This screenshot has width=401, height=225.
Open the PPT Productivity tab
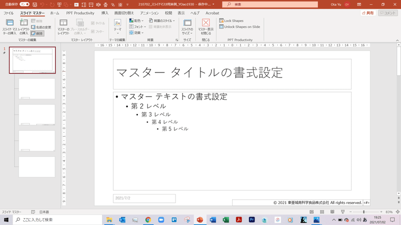[80, 13]
